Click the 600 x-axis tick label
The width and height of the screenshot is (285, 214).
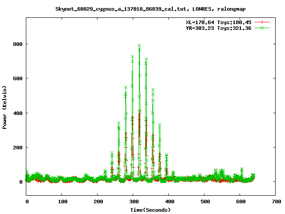(x=241, y=202)
